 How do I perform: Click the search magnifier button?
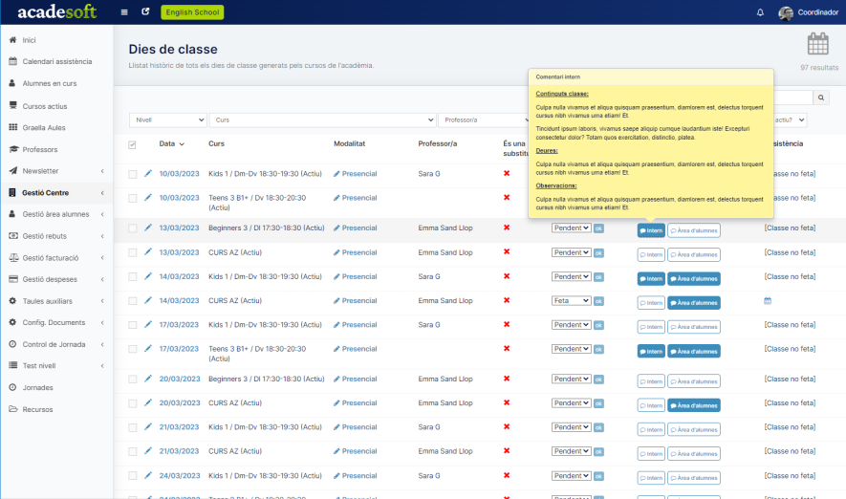(821, 98)
